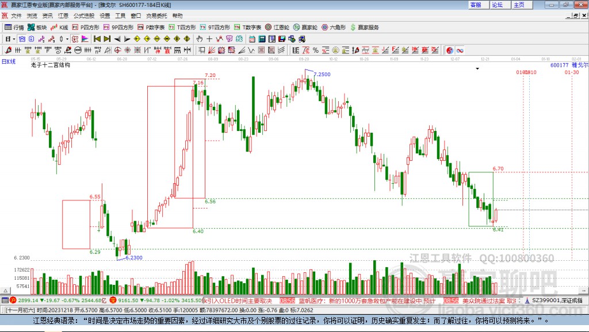Click the 论坛 forum button
This screenshot has width=589, height=332.
pos(500,5)
